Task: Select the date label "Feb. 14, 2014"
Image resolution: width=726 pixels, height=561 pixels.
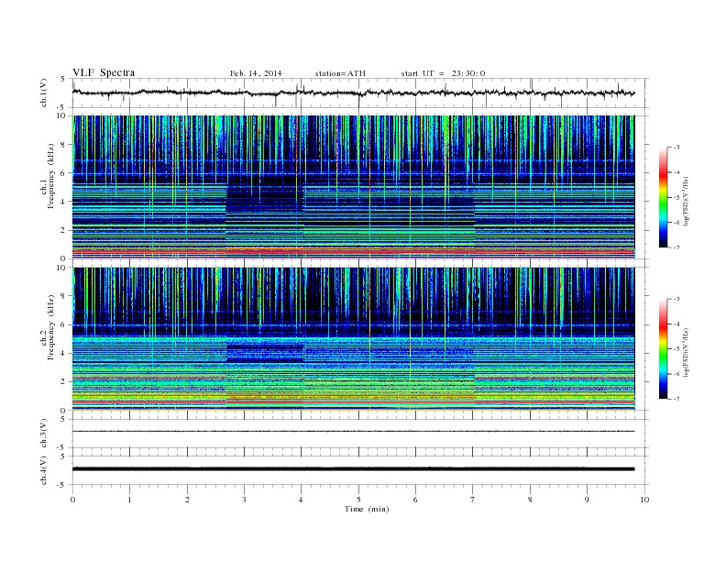Action: click(256, 73)
